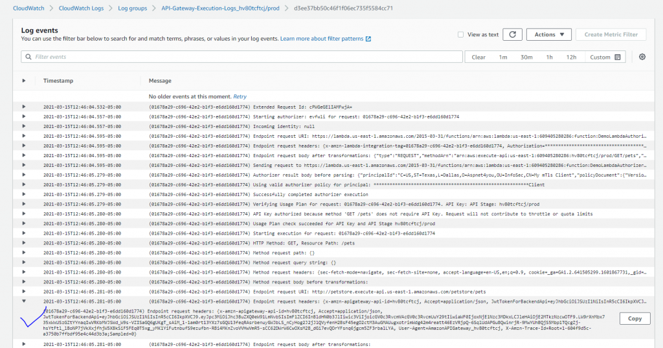663x348 pixels.
Task: Expand the petstore Endpoint request URI row
Action: 24,292
